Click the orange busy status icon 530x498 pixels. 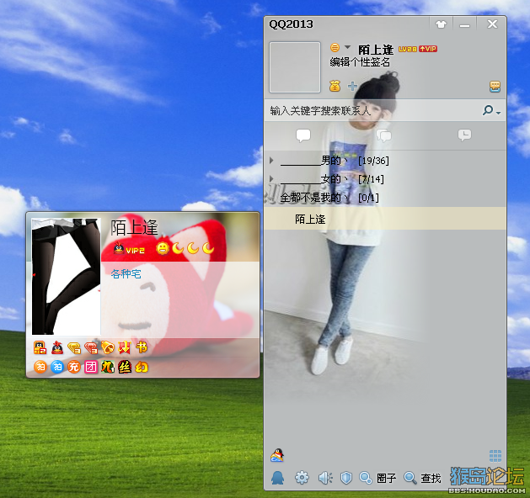pyautogui.click(x=335, y=48)
